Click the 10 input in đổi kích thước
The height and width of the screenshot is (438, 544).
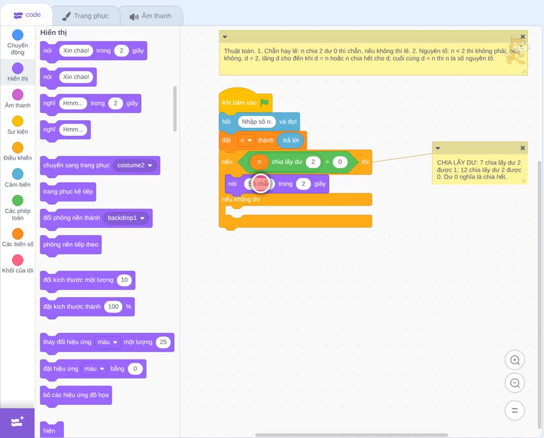(124, 280)
